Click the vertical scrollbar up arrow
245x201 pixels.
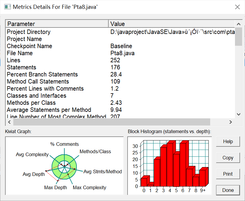point(239,24)
